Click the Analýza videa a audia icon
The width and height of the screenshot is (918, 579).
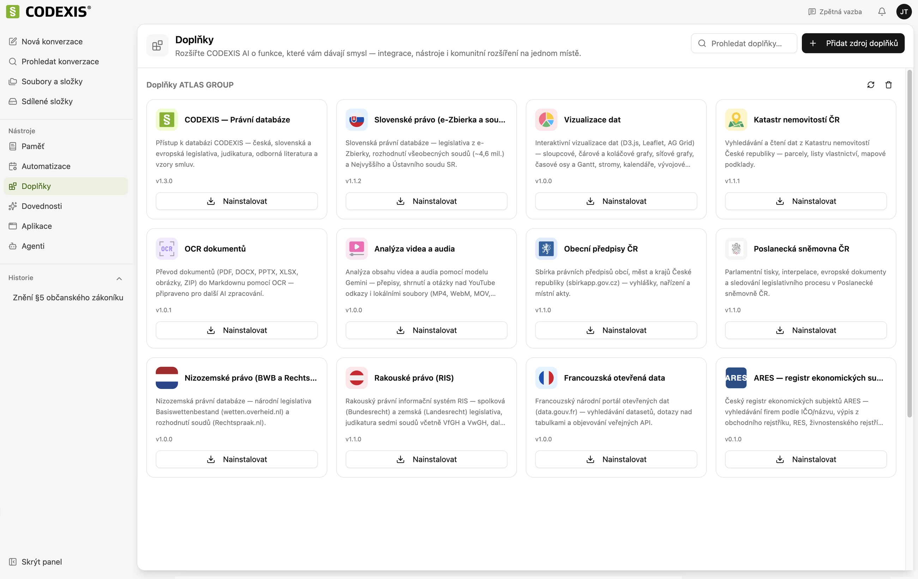point(356,249)
